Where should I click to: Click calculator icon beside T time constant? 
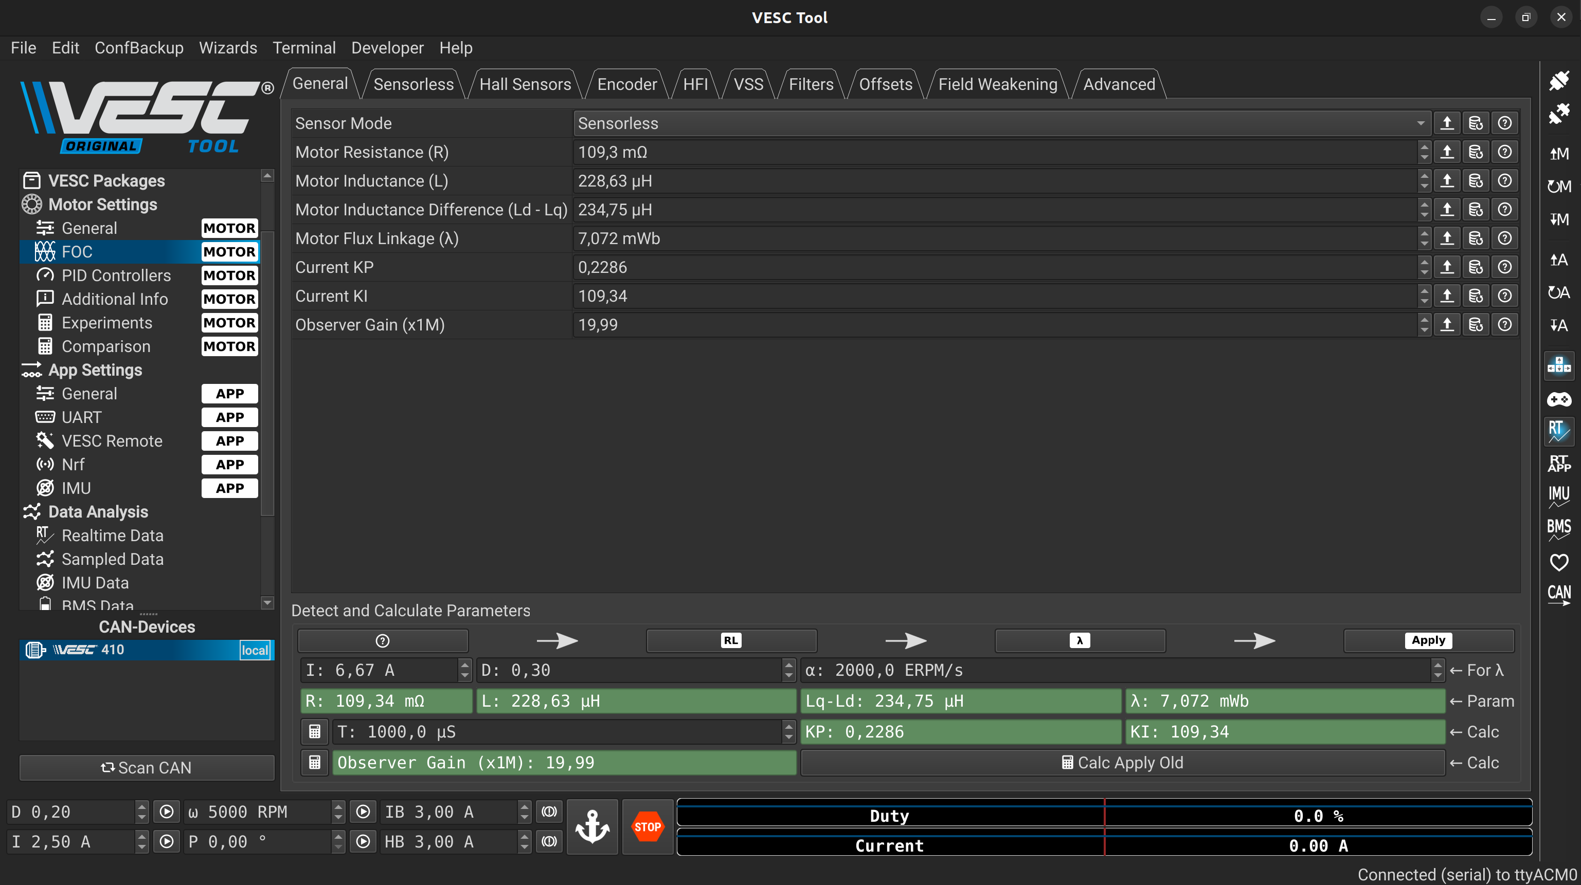coord(314,732)
